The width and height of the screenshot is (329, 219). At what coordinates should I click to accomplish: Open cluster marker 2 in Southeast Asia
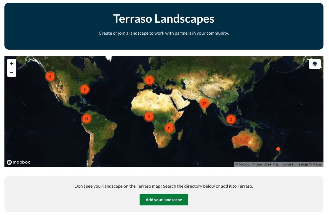[231, 119]
